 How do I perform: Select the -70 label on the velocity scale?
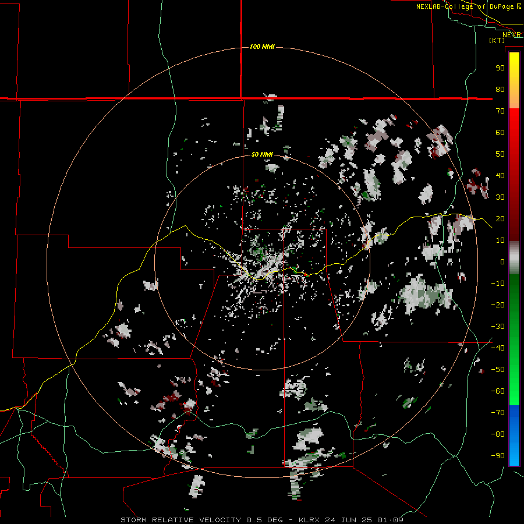[x=498, y=413]
